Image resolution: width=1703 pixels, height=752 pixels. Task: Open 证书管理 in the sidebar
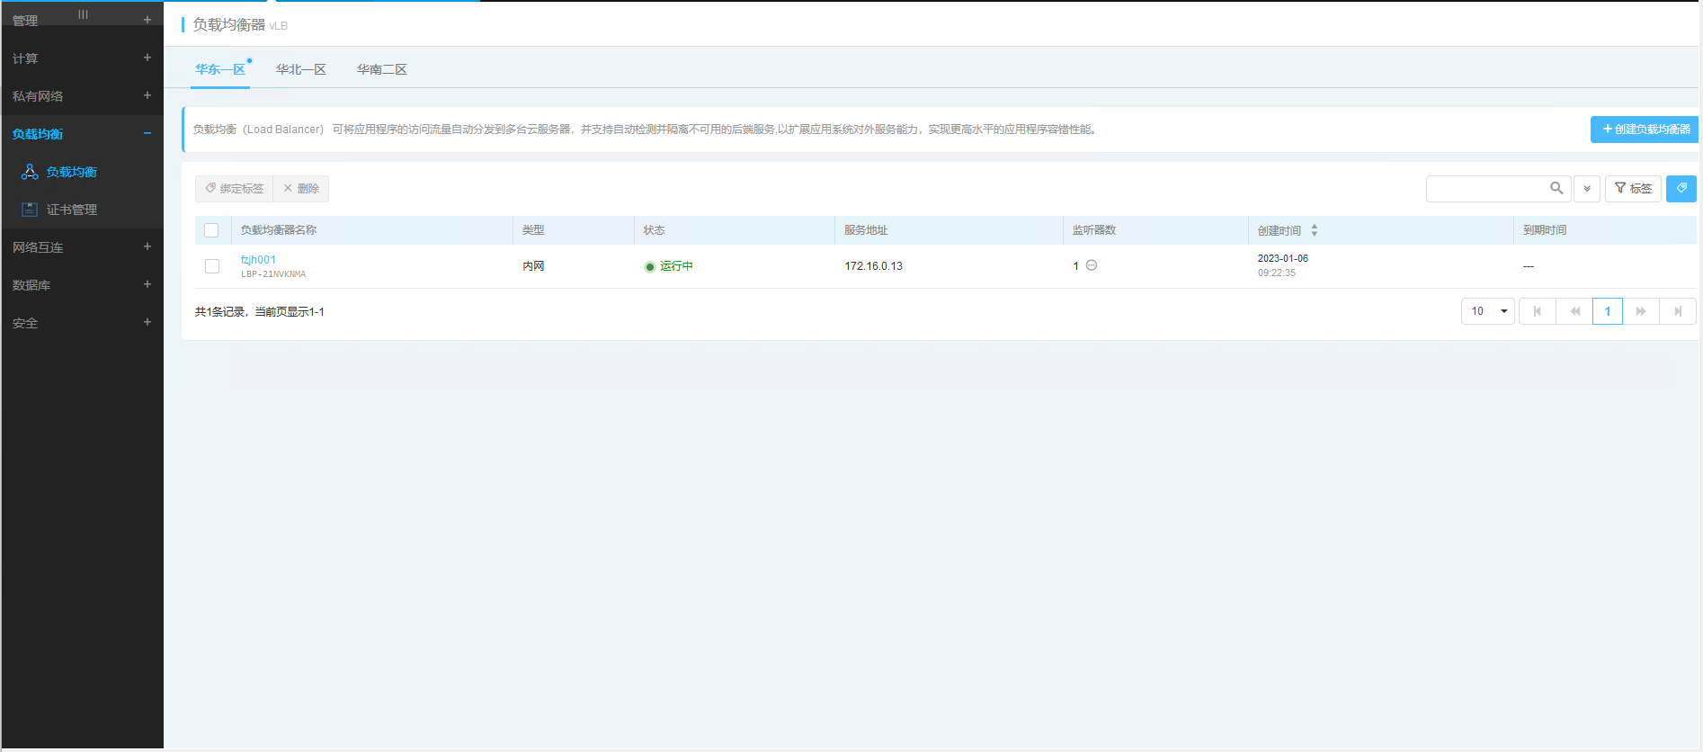click(72, 210)
